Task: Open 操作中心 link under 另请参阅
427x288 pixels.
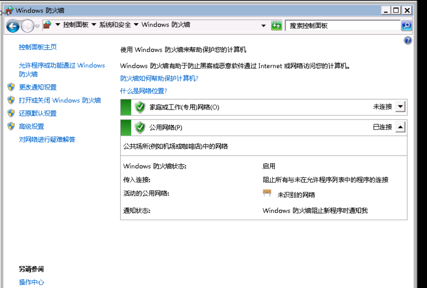Action: click(x=32, y=282)
